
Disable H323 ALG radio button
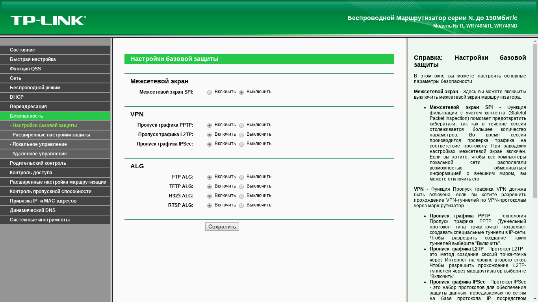(241, 196)
